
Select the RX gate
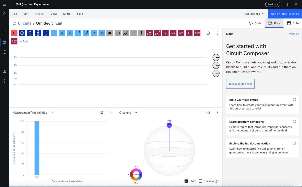173,33
